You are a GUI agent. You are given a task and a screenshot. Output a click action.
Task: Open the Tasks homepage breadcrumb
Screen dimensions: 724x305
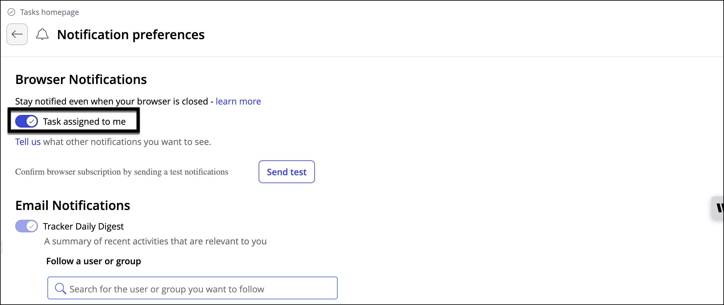click(x=49, y=12)
